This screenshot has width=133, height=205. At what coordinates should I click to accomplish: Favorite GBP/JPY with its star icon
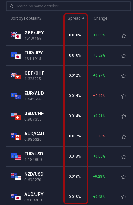[124, 35]
